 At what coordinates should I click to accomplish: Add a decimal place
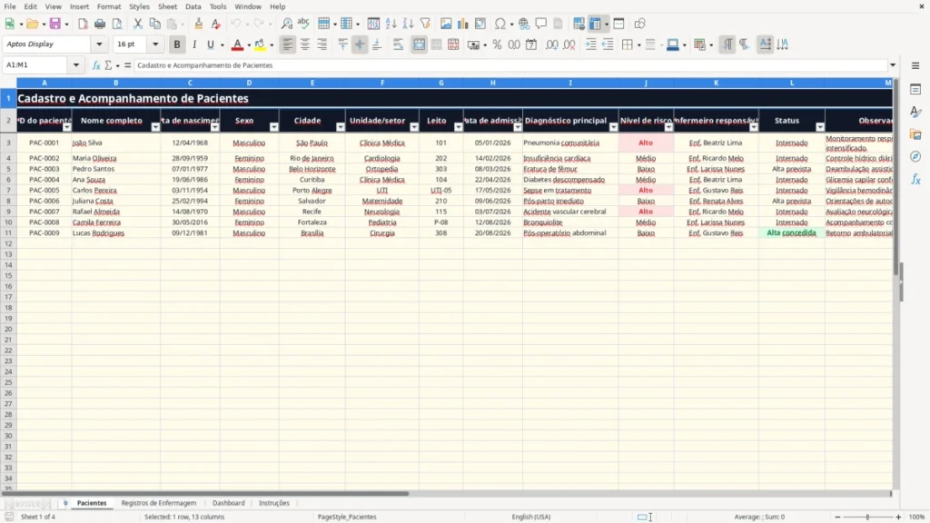[x=551, y=44]
